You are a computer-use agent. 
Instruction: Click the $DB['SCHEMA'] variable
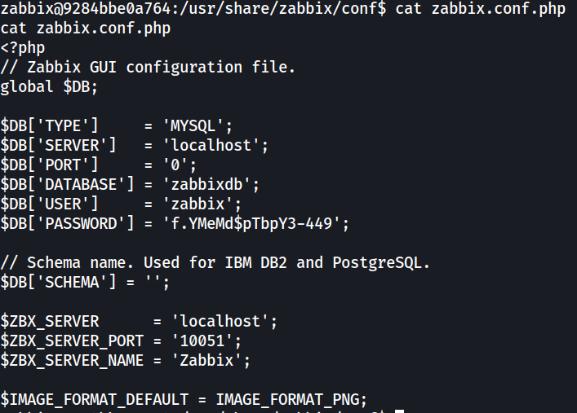coord(58,282)
